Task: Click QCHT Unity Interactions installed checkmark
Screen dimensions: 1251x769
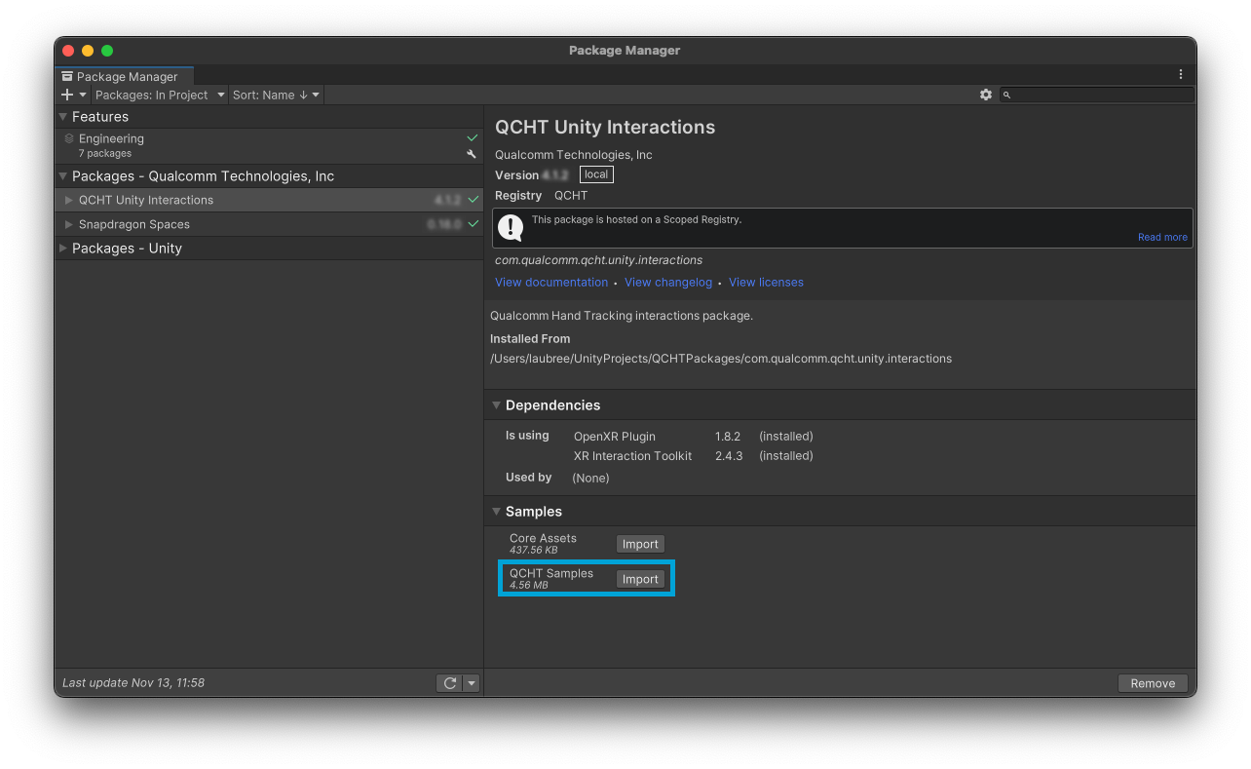Action: click(x=474, y=200)
